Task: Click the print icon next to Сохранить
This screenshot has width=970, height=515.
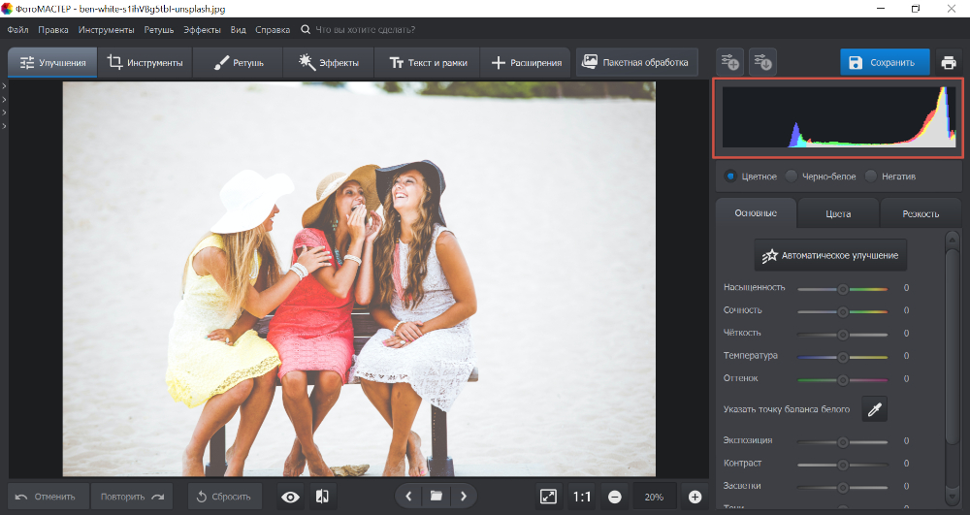Action: [x=948, y=63]
